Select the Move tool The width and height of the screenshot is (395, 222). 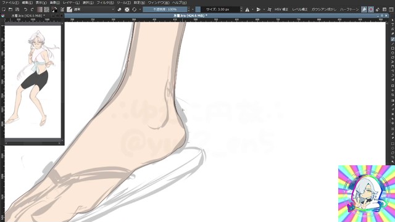point(393,91)
